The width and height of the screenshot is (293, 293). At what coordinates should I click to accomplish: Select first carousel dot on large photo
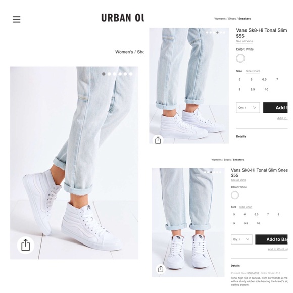104,74
